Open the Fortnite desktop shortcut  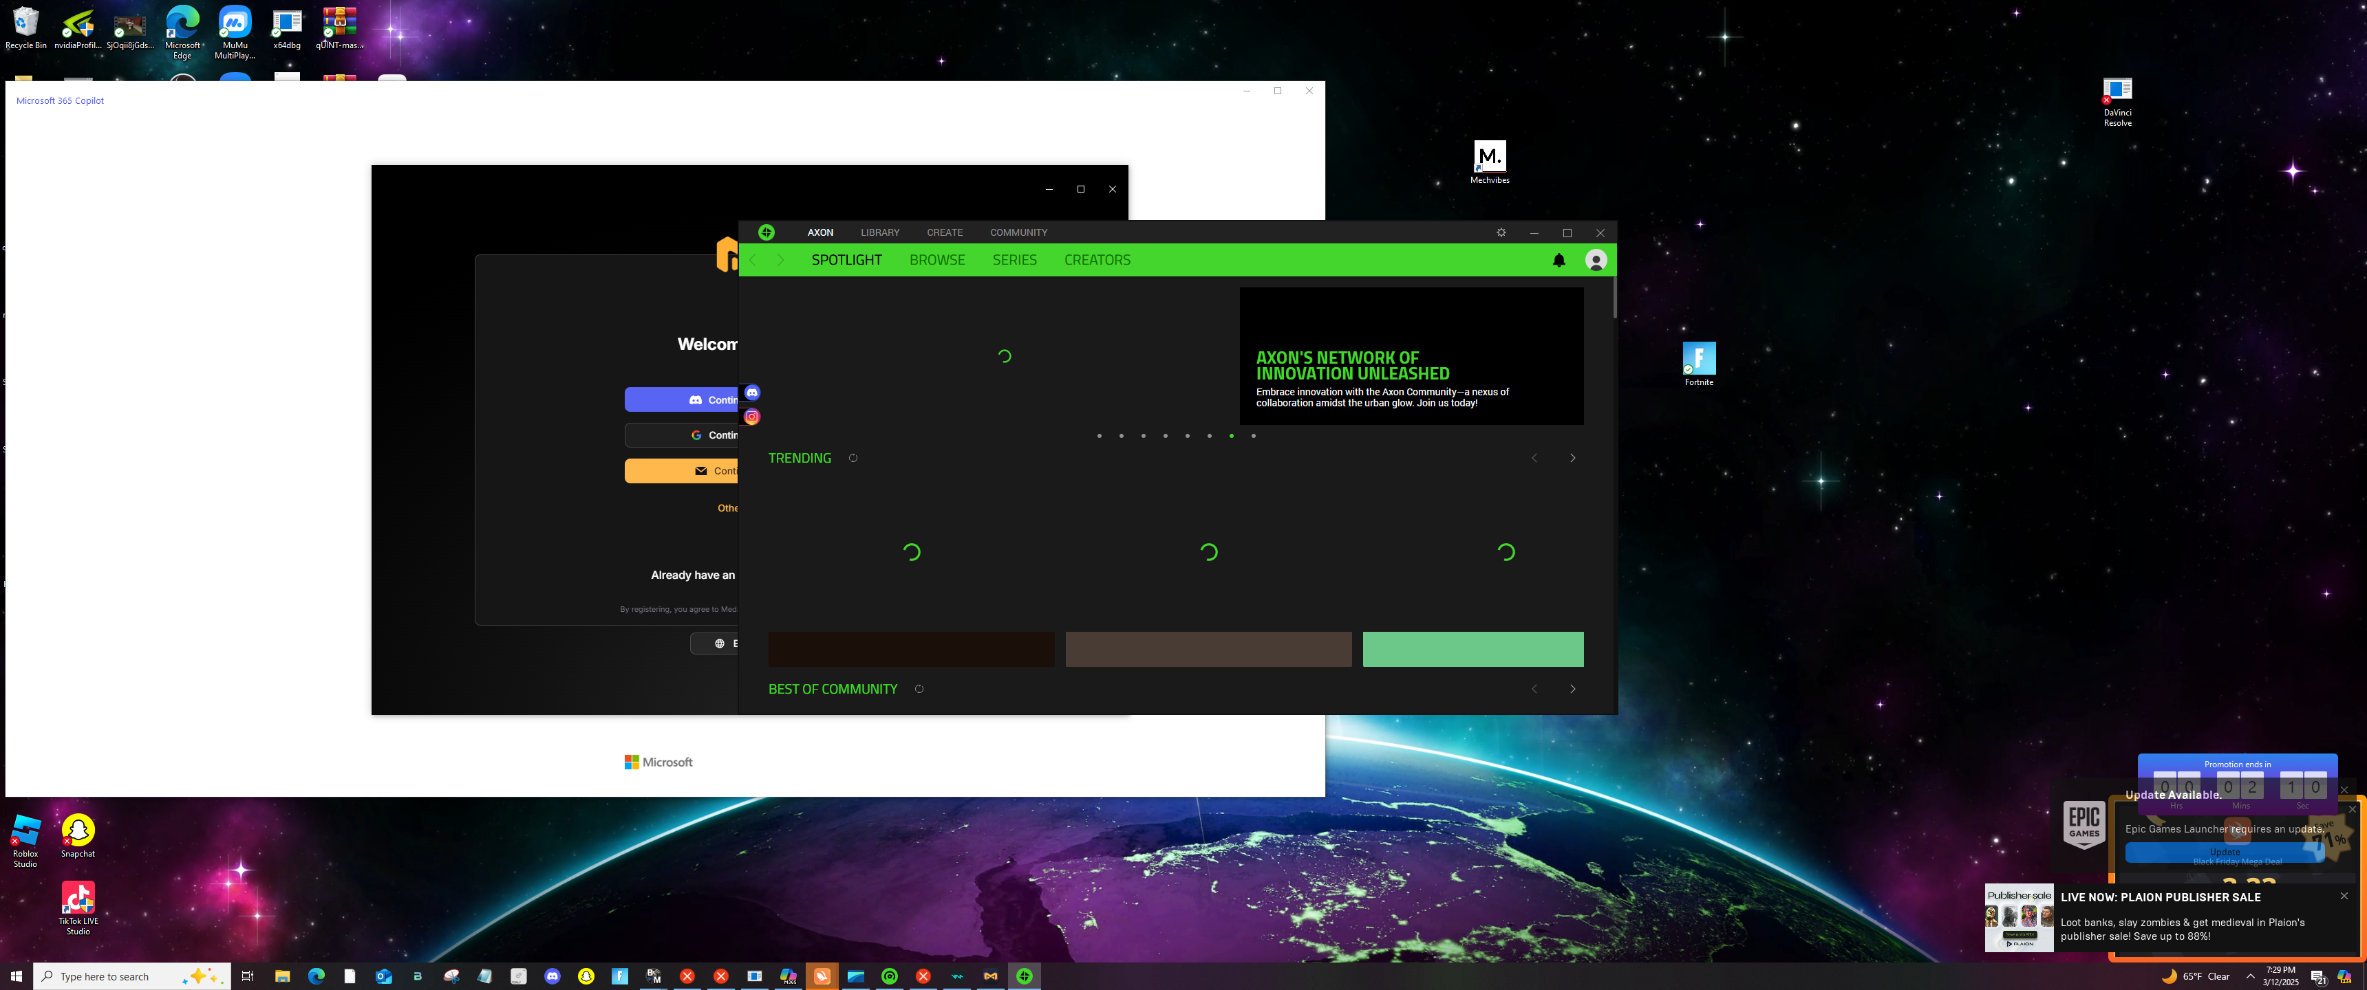click(1699, 364)
